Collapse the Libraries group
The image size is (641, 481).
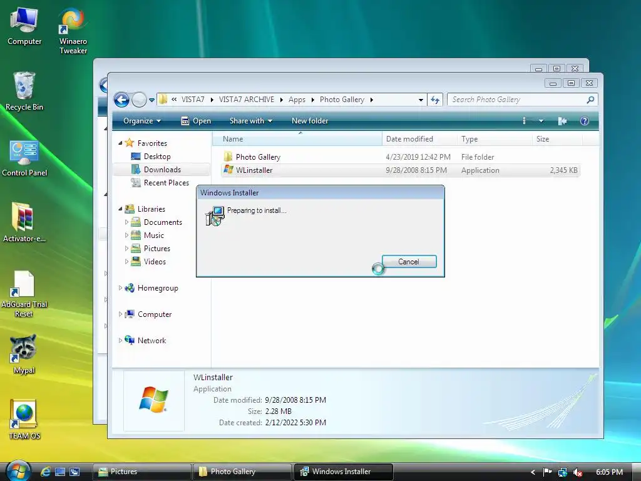[x=120, y=209]
